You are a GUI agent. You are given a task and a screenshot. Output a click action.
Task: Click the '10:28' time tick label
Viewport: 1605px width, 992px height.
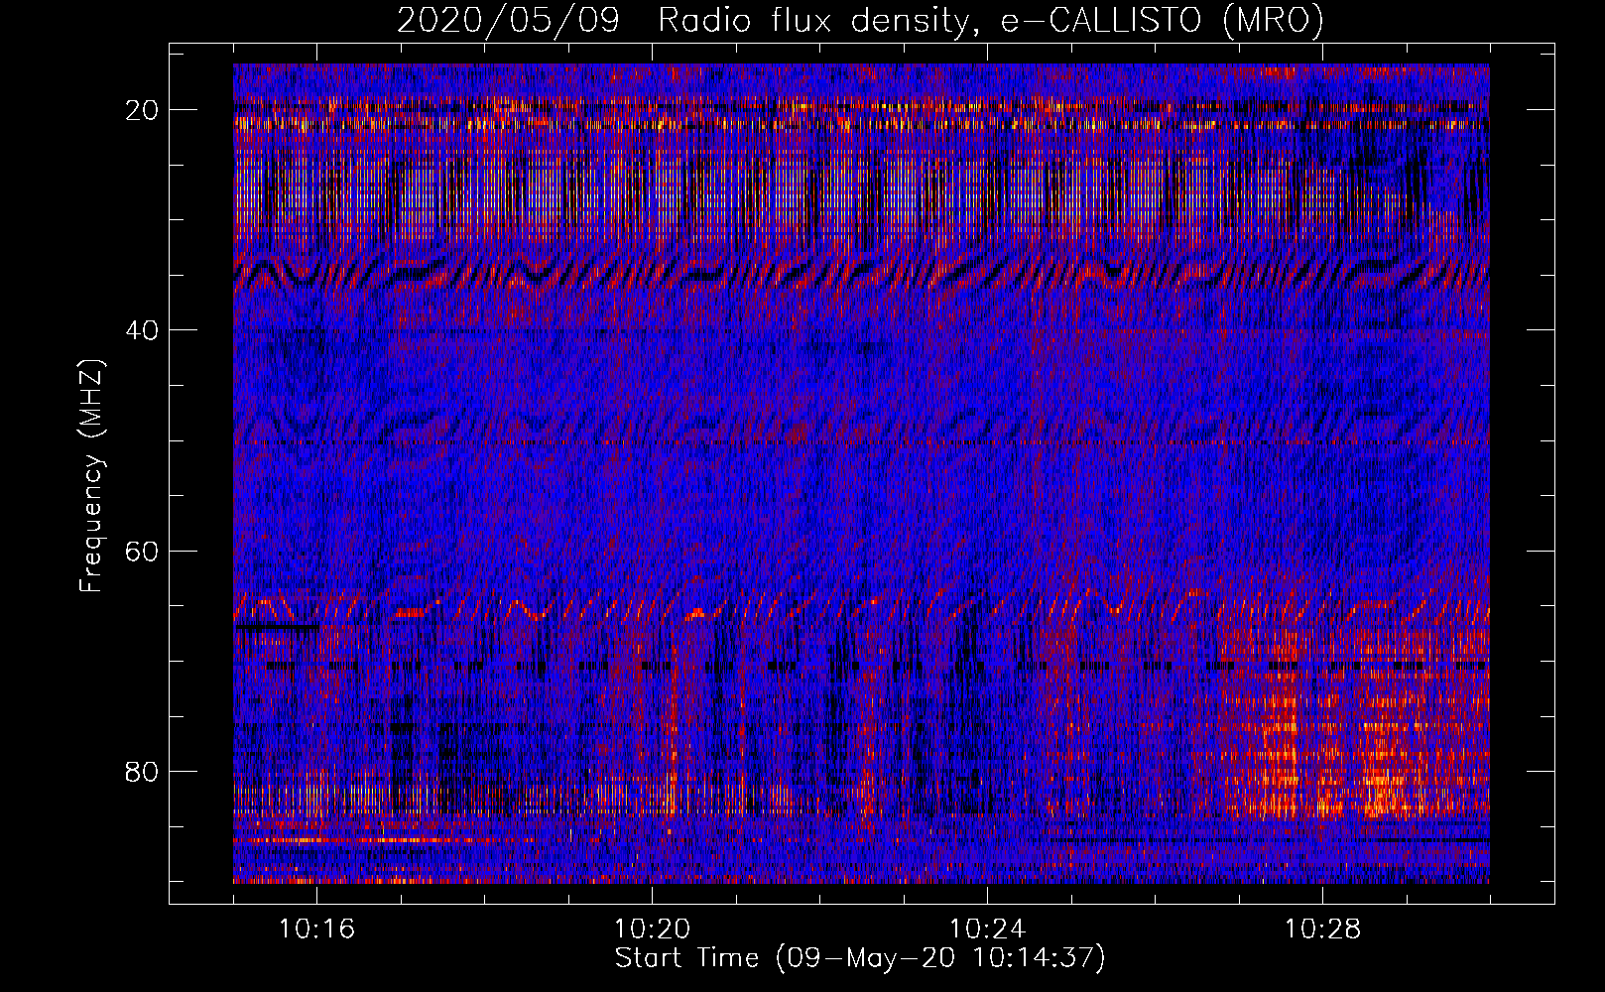point(1323,929)
